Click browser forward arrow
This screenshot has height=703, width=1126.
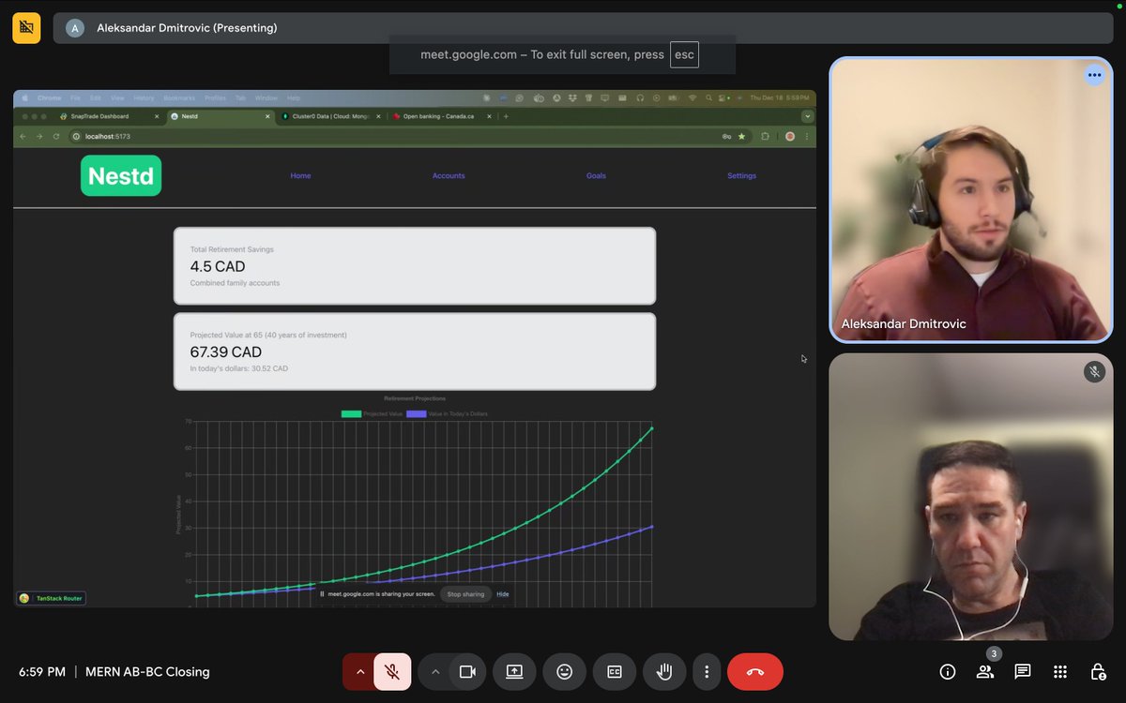(x=39, y=136)
